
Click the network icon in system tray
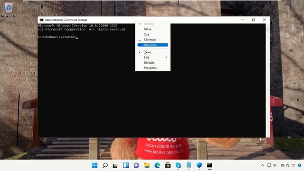point(269,165)
